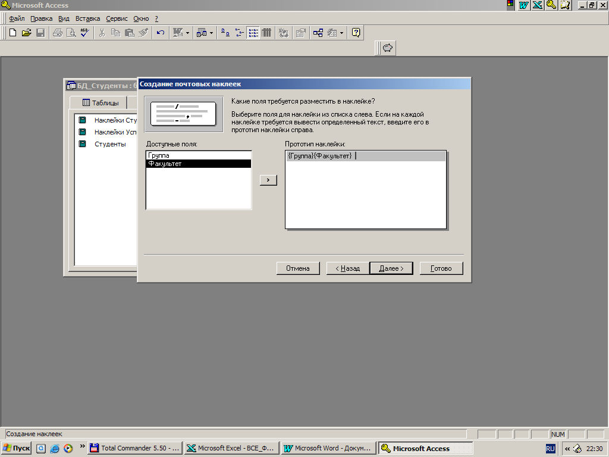The height and width of the screenshot is (457, 609).
Task: Click the Print toolbar icon
Action: point(58,33)
